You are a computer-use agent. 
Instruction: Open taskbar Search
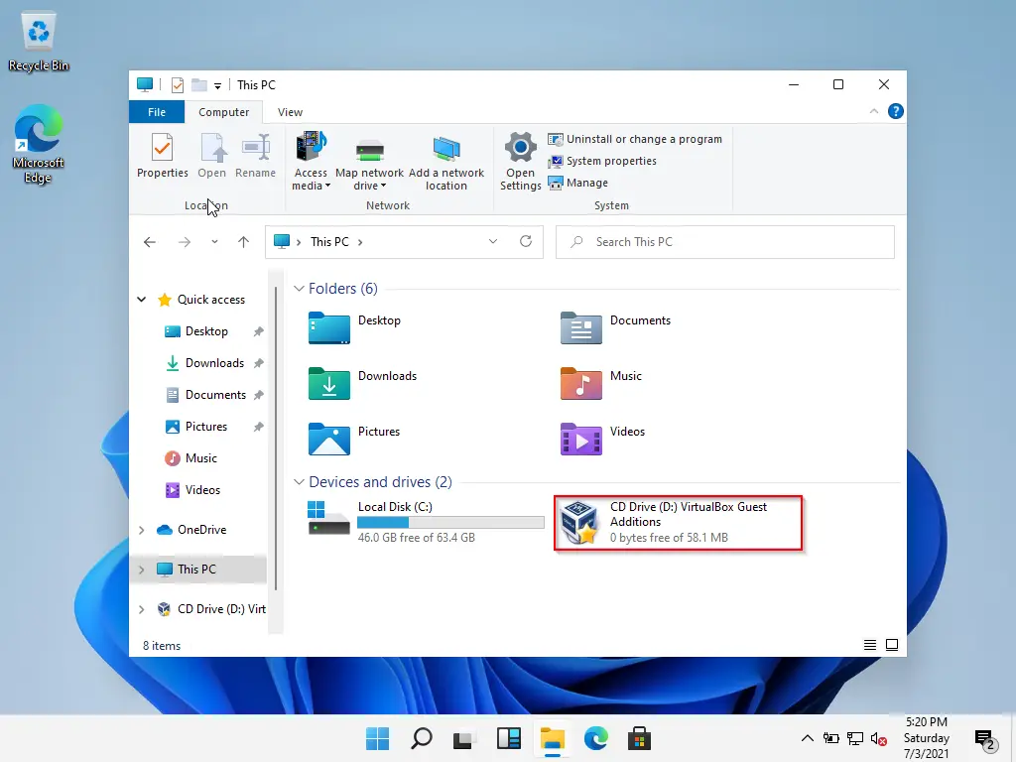click(421, 738)
